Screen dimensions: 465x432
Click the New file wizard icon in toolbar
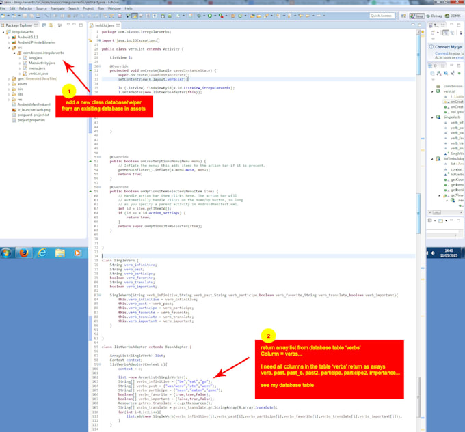(3, 16)
